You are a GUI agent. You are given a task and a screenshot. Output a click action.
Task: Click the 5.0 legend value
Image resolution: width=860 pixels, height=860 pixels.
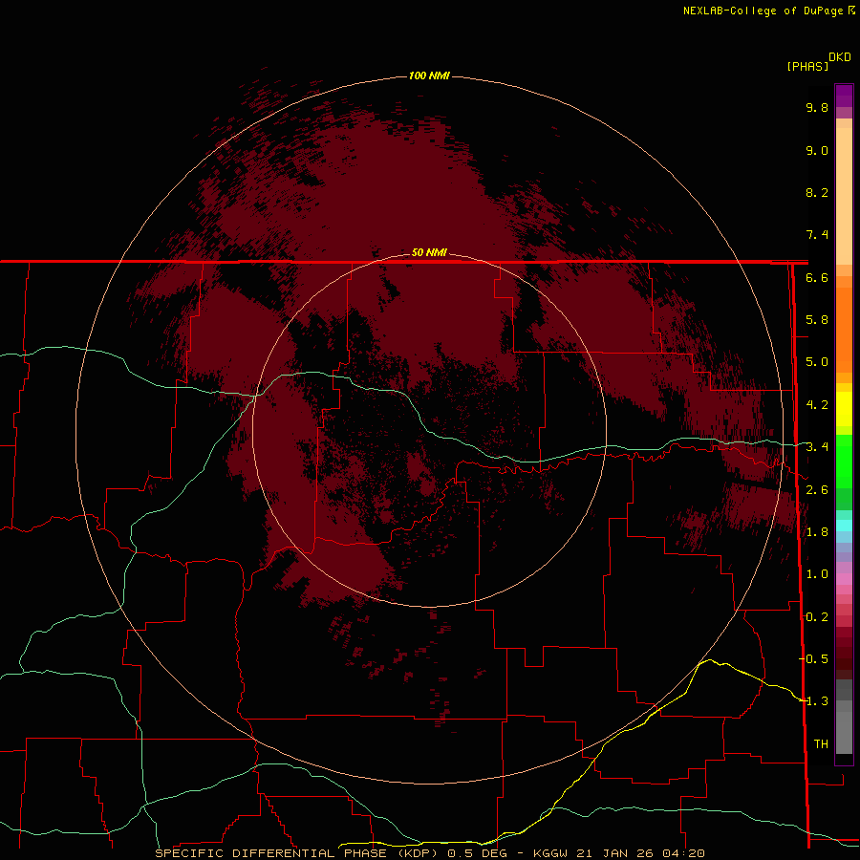tap(817, 362)
